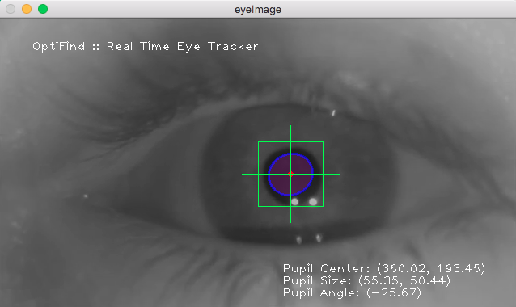The width and height of the screenshot is (516, 307).
Task: Click the left corneal glint below the pupil
Action: click(x=295, y=201)
